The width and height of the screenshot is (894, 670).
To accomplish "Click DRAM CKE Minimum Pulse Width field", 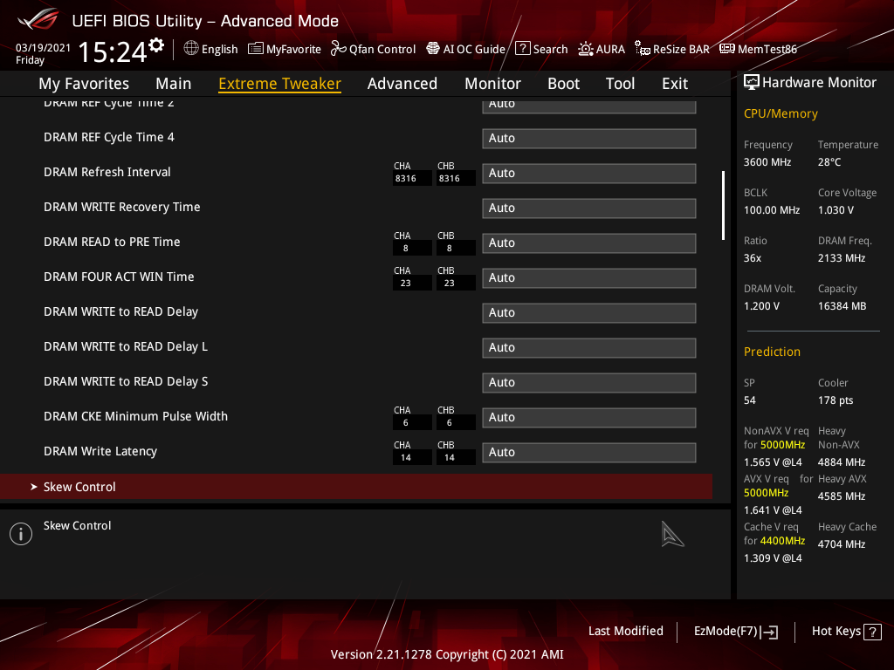I will pos(589,418).
